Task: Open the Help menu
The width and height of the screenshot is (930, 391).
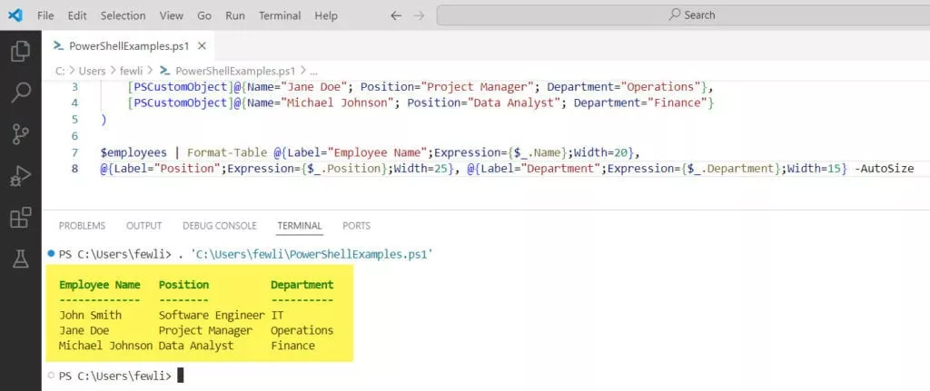Action: (326, 16)
